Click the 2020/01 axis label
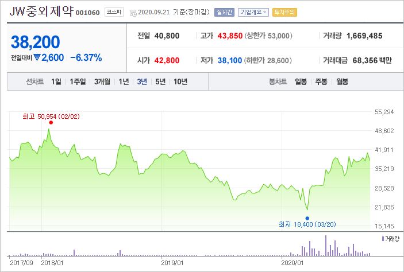 tap(292, 263)
